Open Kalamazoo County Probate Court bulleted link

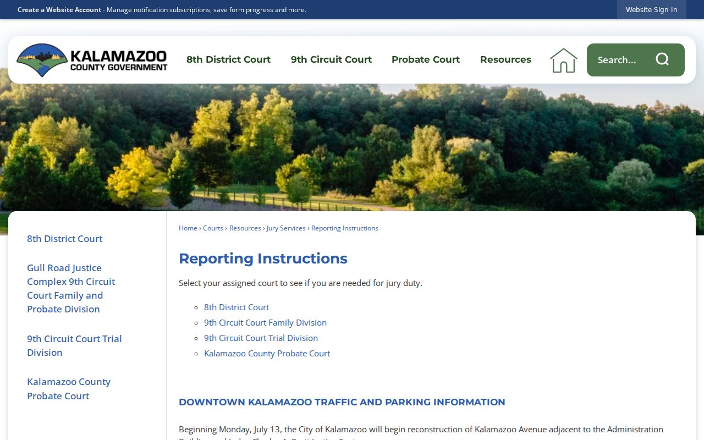click(x=267, y=354)
